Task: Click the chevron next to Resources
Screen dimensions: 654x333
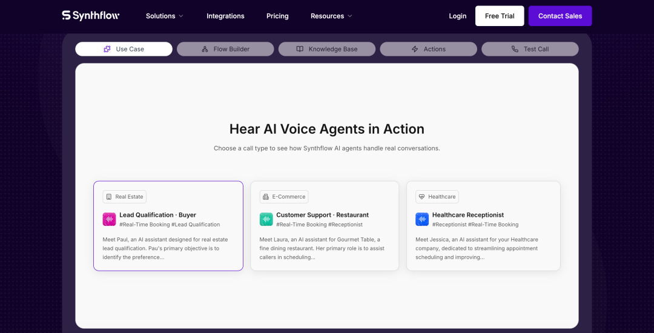Action: (x=350, y=16)
